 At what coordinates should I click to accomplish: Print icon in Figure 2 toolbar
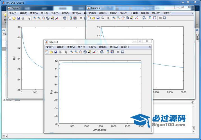102,18
